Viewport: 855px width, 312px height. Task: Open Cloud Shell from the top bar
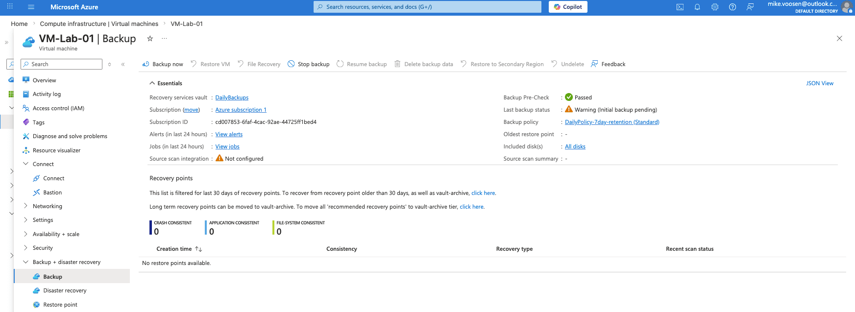[x=680, y=7]
